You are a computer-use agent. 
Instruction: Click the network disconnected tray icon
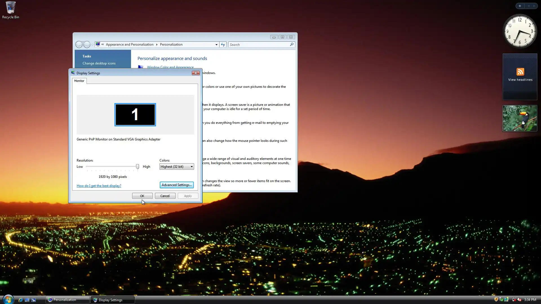tap(514, 299)
